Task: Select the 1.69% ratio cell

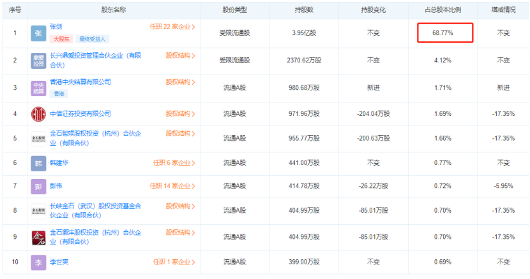Action: [443, 113]
